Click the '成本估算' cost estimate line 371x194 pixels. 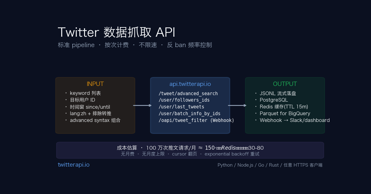click(x=190, y=148)
